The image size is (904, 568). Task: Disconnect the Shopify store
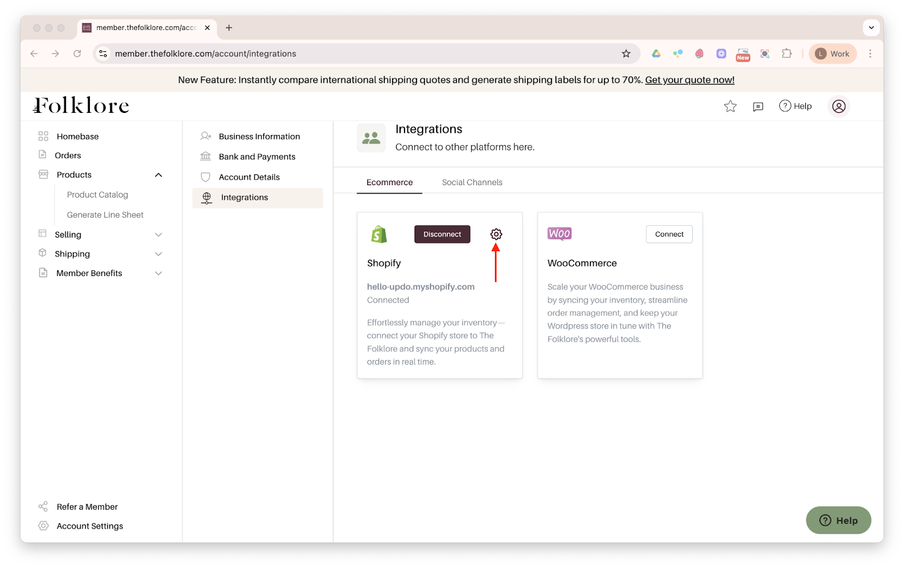point(442,234)
